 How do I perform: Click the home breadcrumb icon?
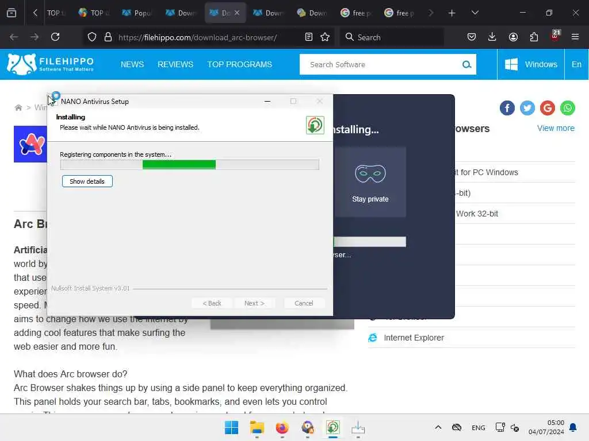click(x=18, y=108)
